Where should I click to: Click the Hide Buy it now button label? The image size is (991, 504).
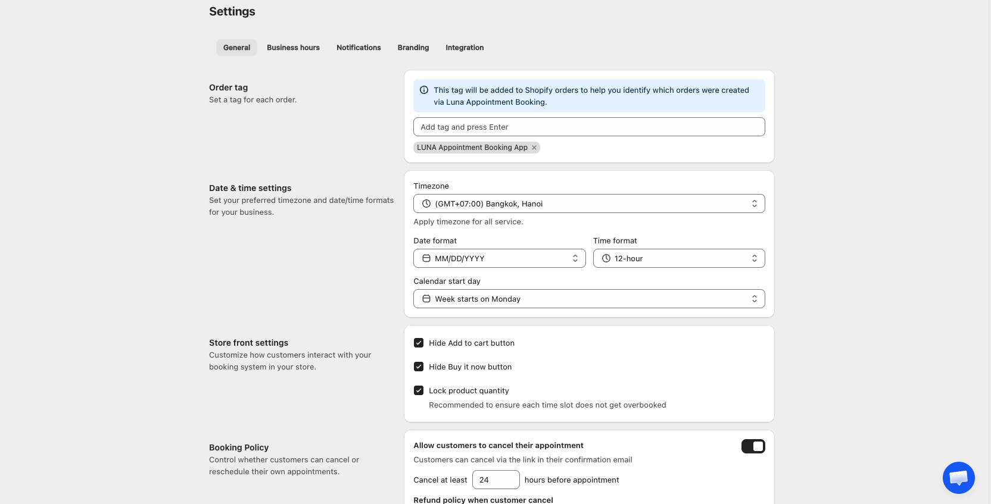pyautogui.click(x=470, y=367)
